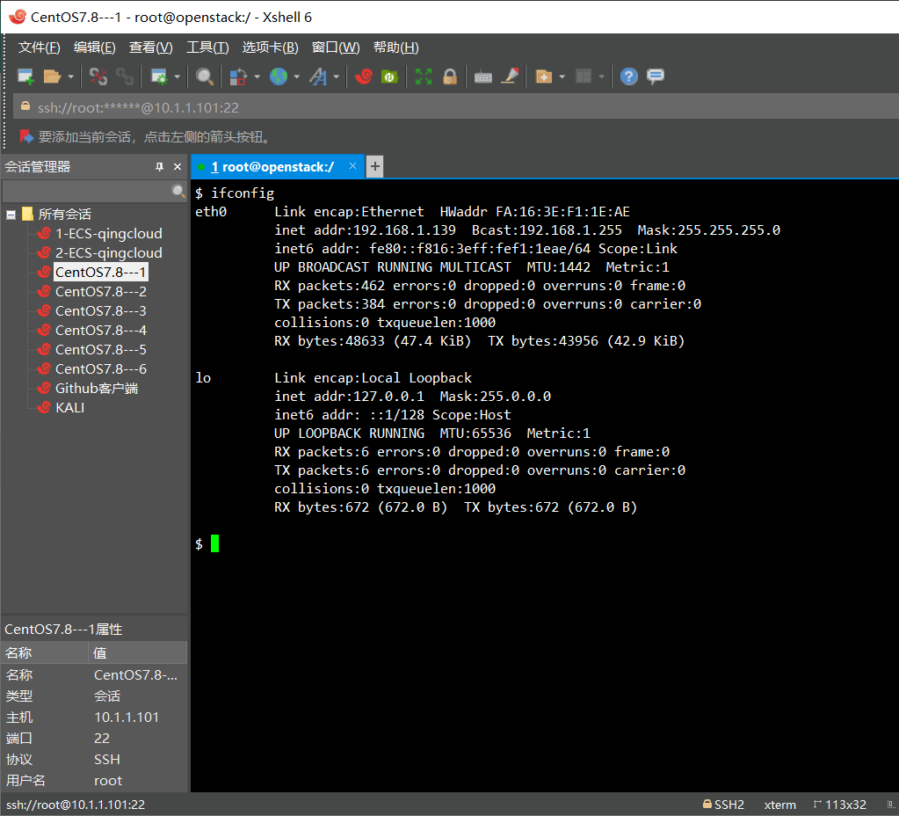Open the virtual keyboard icon
The height and width of the screenshot is (816, 899).
tap(482, 77)
